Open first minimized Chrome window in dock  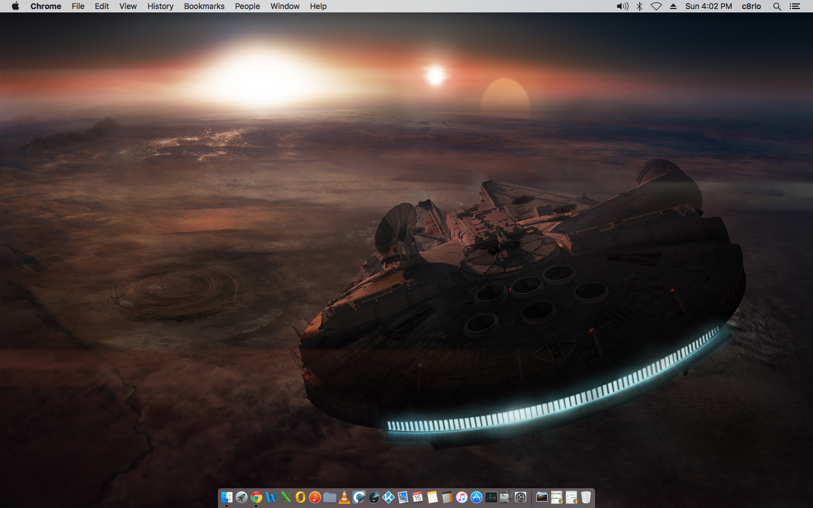pyautogui.click(x=557, y=497)
